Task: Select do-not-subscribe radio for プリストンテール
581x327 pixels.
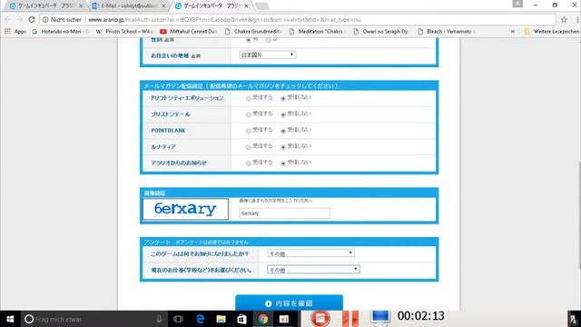Action: (283, 114)
